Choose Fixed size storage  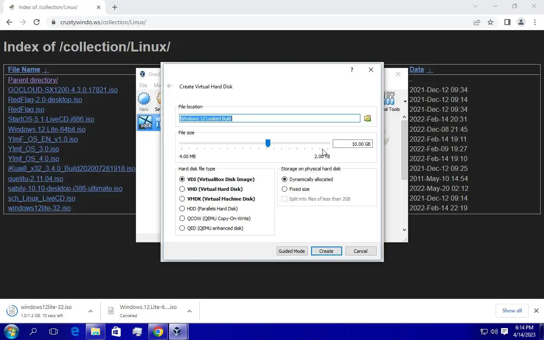pyautogui.click(x=295, y=189)
